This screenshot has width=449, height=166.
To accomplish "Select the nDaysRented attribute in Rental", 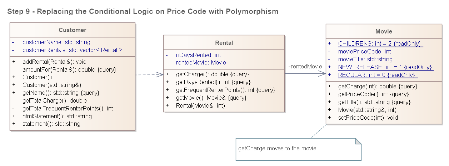I will click(x=198, y=55).
